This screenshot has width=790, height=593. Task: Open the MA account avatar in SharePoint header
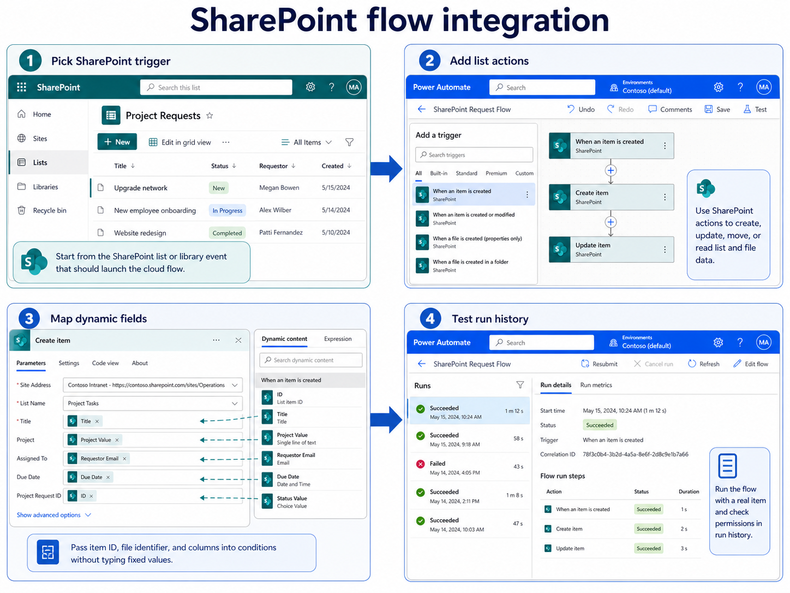click(354, 87)
